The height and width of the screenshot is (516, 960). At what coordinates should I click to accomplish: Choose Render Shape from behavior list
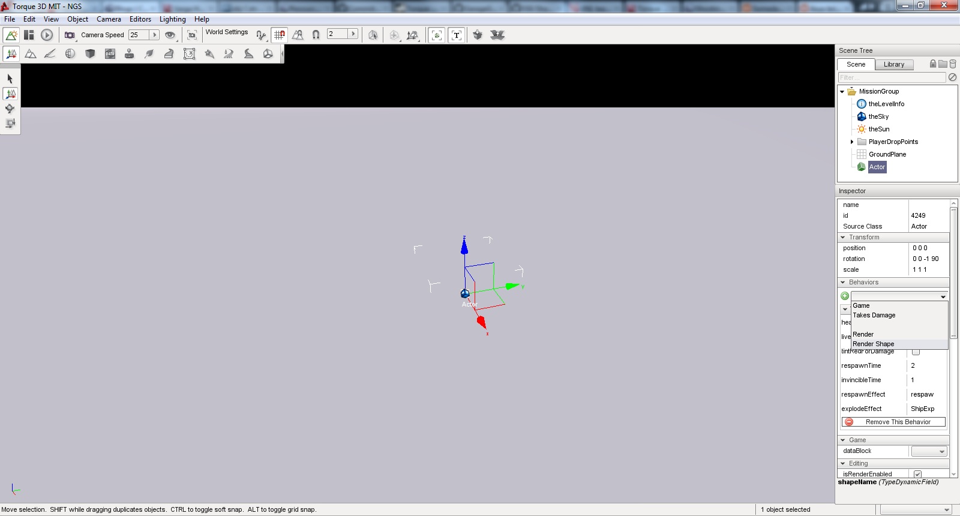coord(874,344)
